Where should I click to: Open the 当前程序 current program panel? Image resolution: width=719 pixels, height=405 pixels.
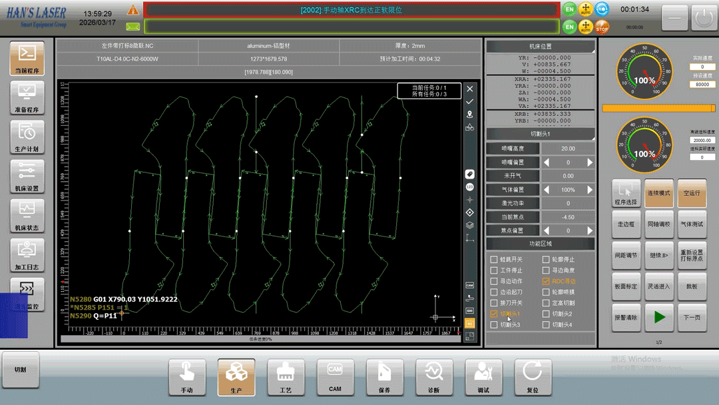tap(27, 58)
